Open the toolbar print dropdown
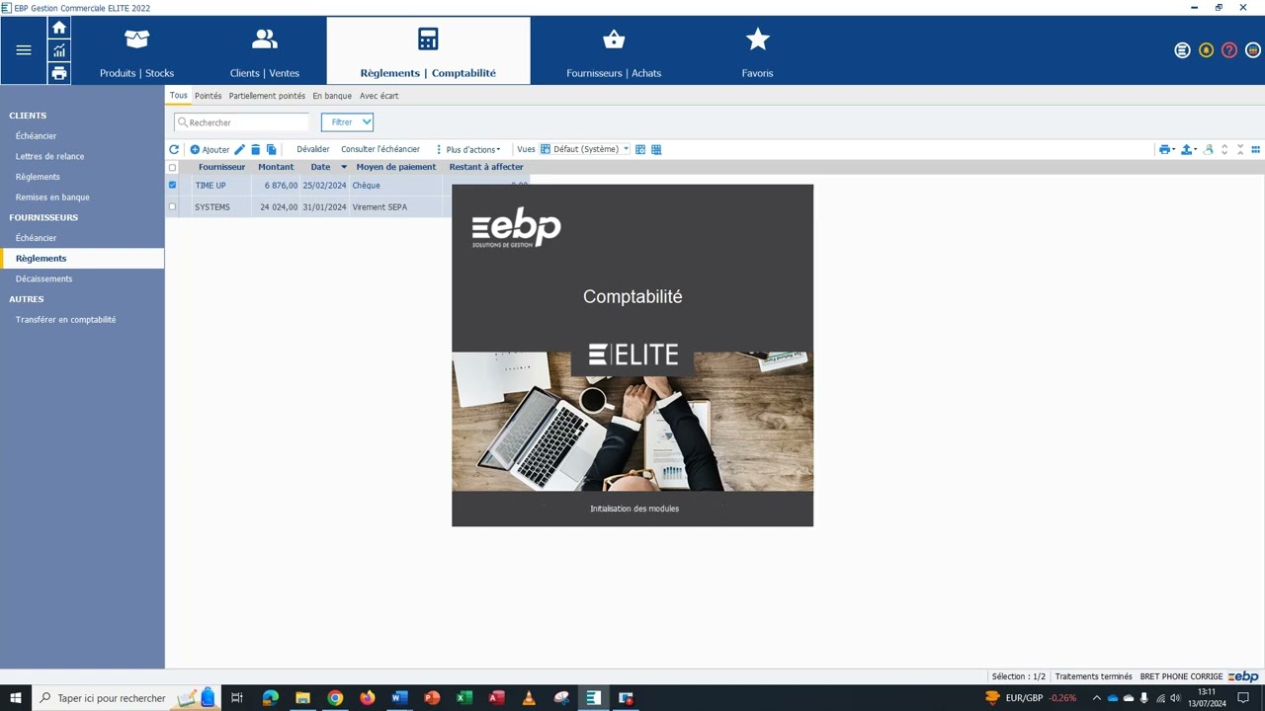Viewport: 1265px width, 711px height. click(1167, 150)
